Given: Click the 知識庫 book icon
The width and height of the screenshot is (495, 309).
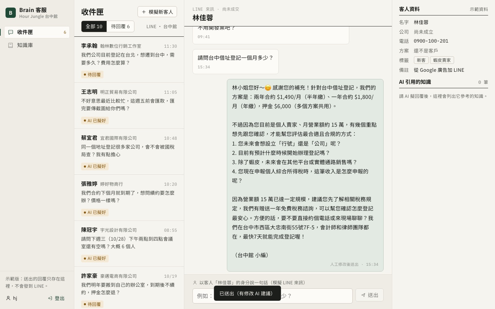Looking at the screenshot, I should [x=11, y=45].
